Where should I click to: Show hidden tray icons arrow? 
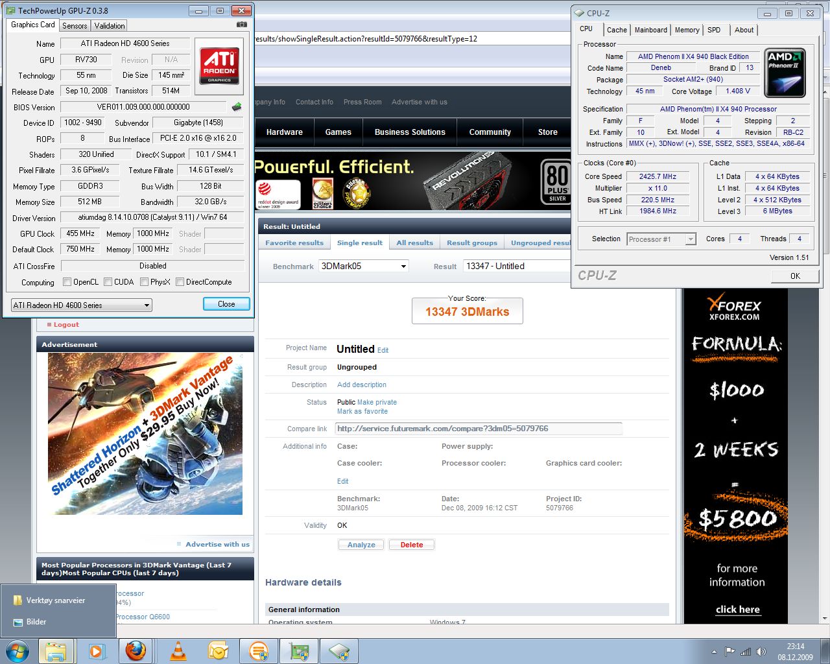click(715, 652)
